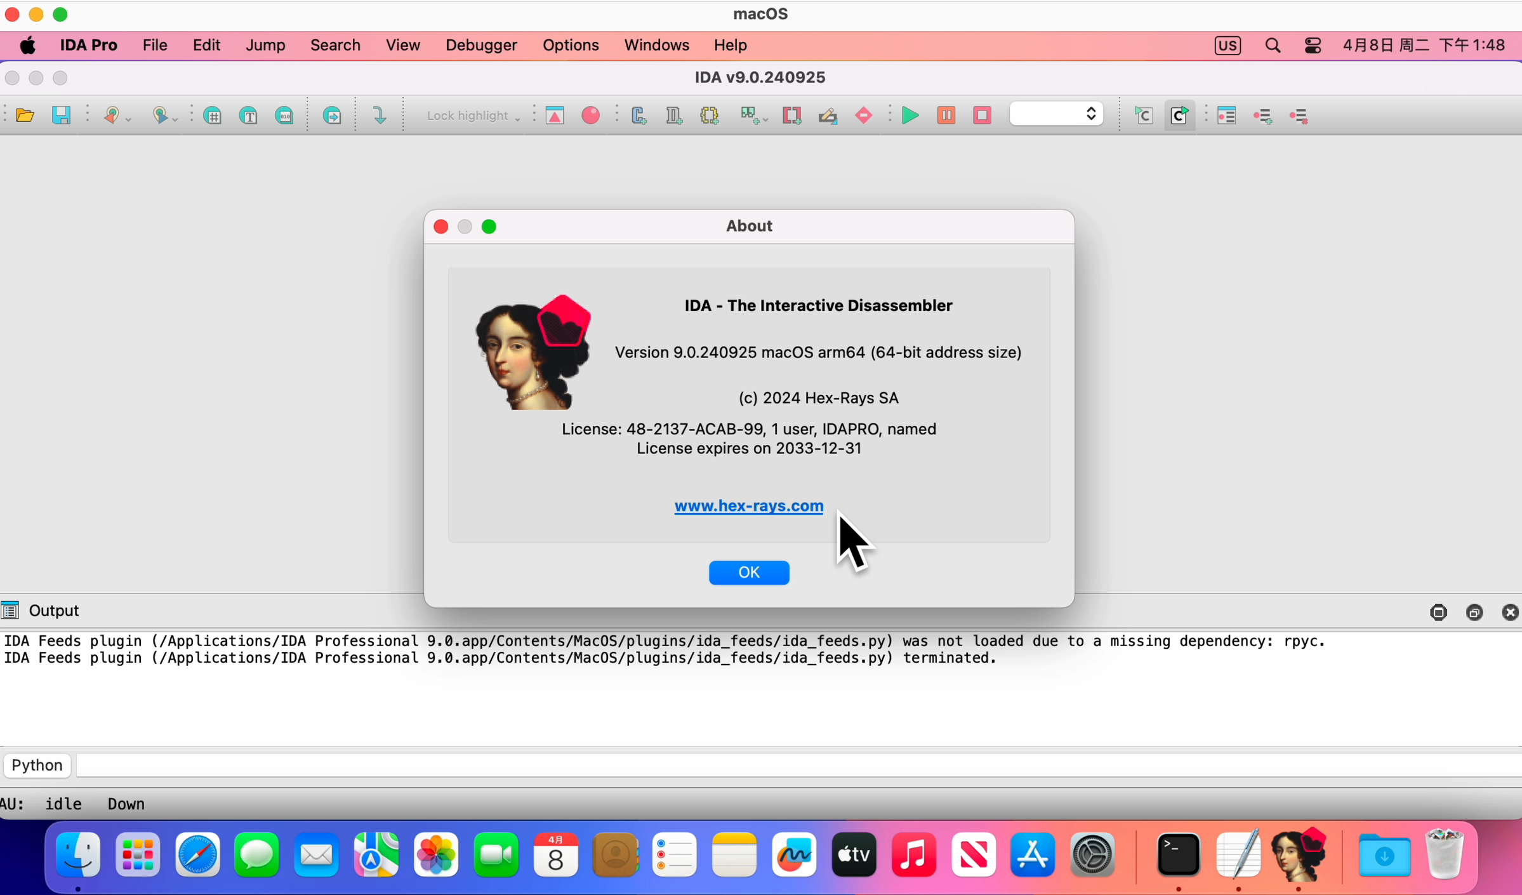Start the debugger process with green play
Viewport: 1522px width, 895px height.
tap(910, 116)
